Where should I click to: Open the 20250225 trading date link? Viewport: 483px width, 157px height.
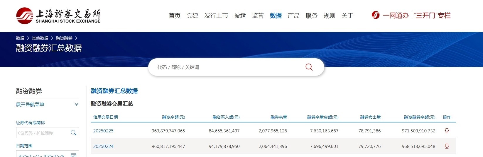tap(103, 131)
